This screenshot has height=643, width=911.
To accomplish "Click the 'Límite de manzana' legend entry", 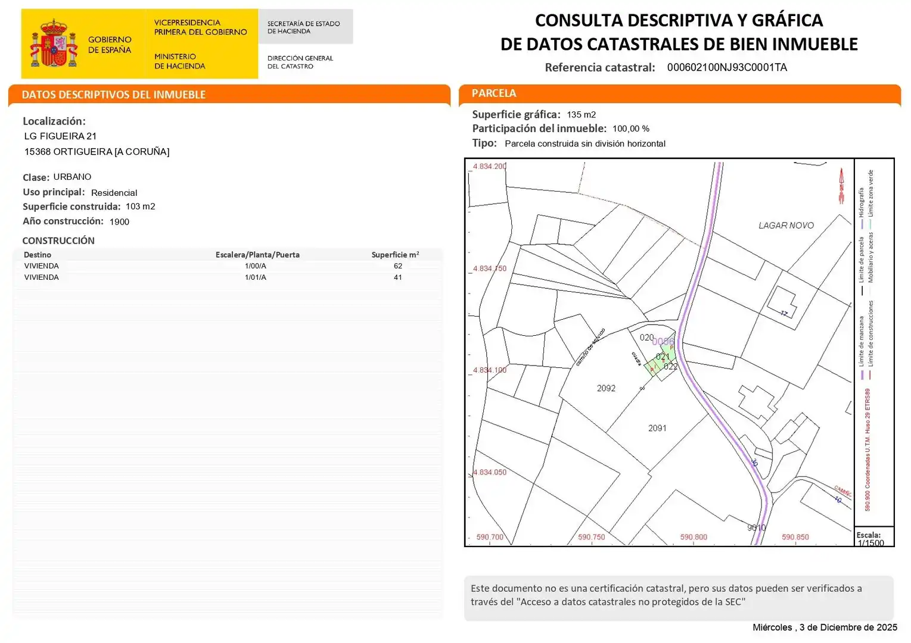I will (x=862, y=347).
